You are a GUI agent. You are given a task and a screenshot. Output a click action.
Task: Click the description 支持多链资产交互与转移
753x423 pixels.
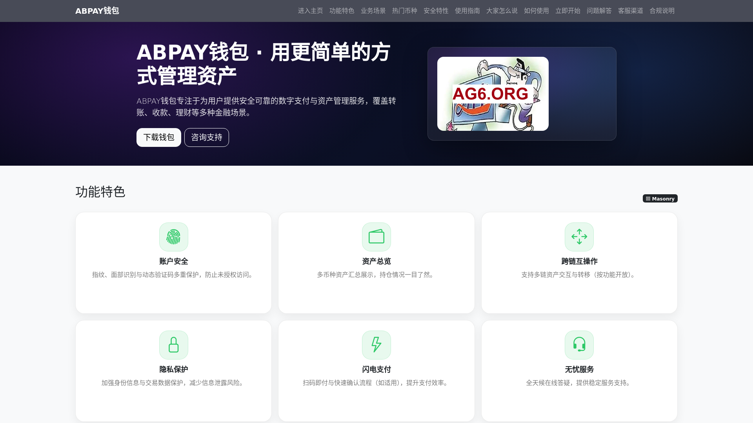tap(579, 275)
